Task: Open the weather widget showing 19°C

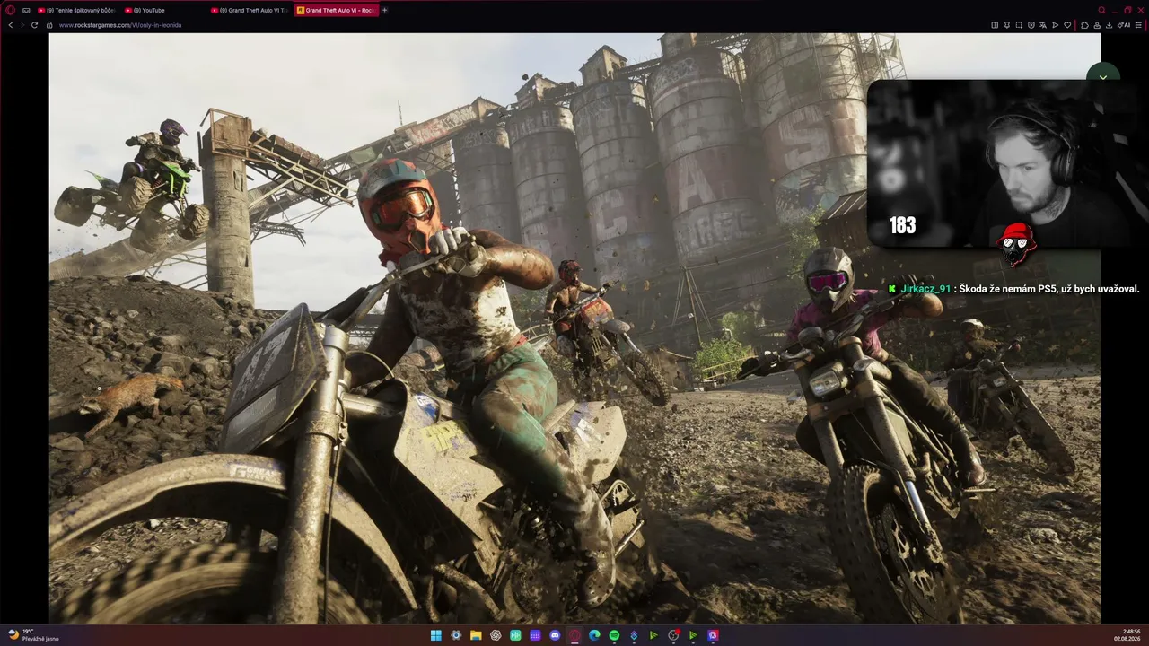Action: [x=33, y=635]
